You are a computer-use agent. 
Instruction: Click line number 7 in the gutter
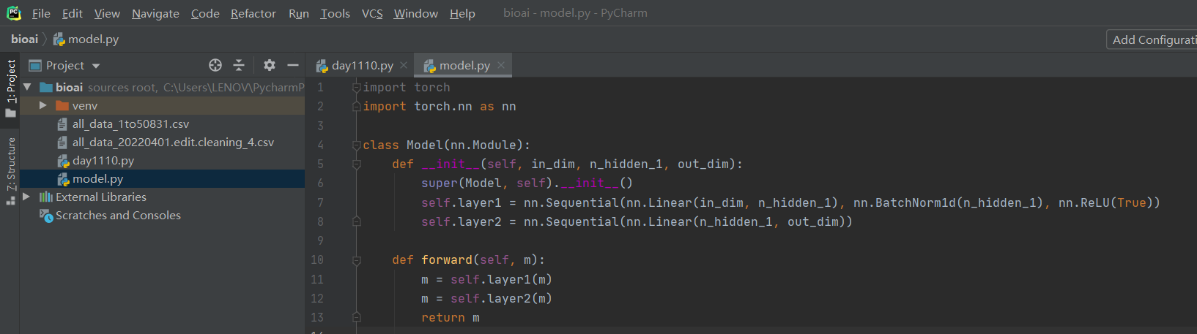(320, 202)
